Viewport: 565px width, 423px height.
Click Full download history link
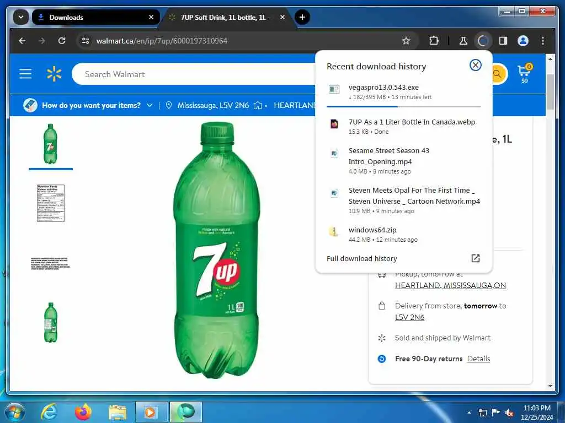[362, 259]
